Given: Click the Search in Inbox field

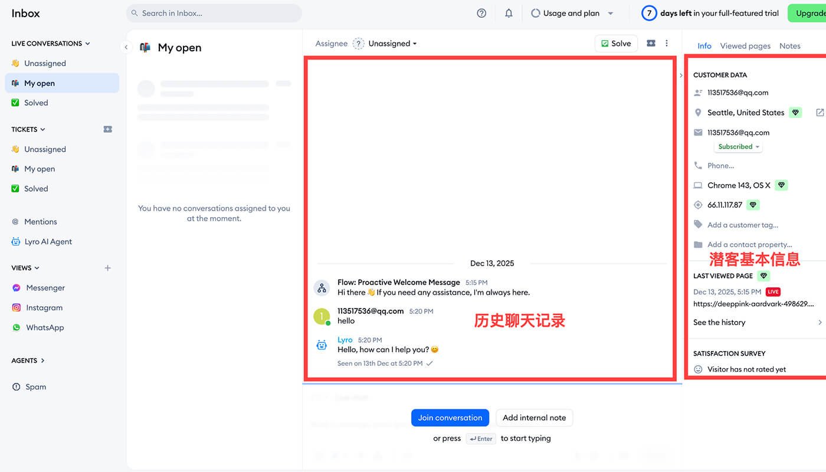Looking at the screenshot, I should 214,12.
